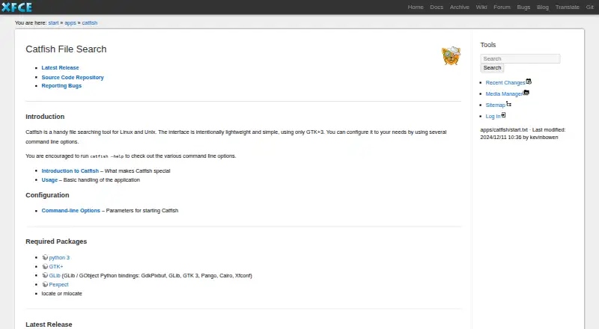Click globe icon beside GLib

click(45, 275)
